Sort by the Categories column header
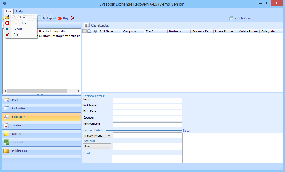This screenshot has height=172, width=285. coord(271,31)
